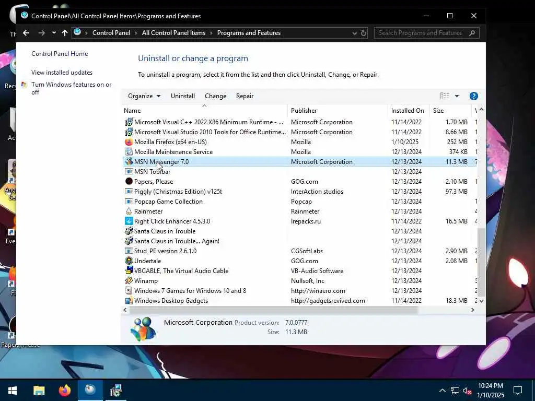Click the Change toolbar button
Image resolution: width=535 pixels, height=401 pixels.
216,96
